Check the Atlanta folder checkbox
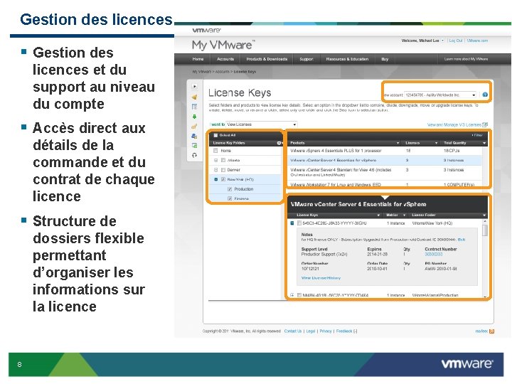 (x=223, y=160)
